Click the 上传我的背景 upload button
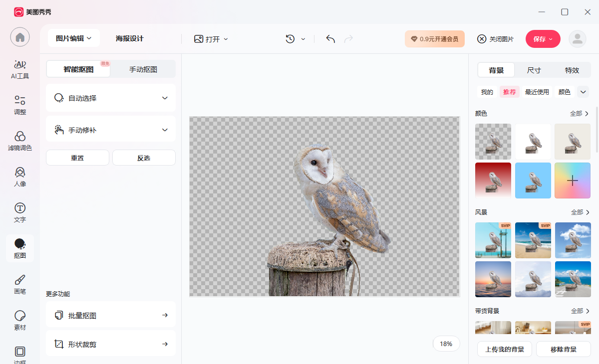This screenshot has height=364, width=599. pos(504,349)
